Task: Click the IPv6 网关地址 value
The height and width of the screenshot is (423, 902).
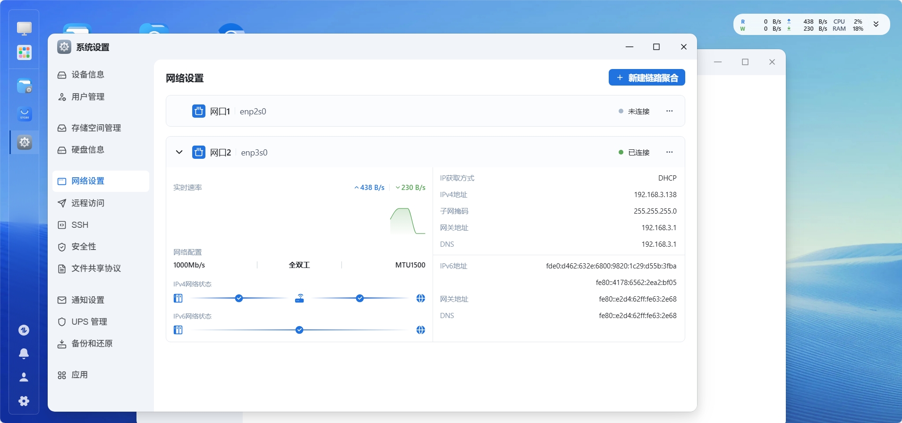Action: (x=638, y=299)
